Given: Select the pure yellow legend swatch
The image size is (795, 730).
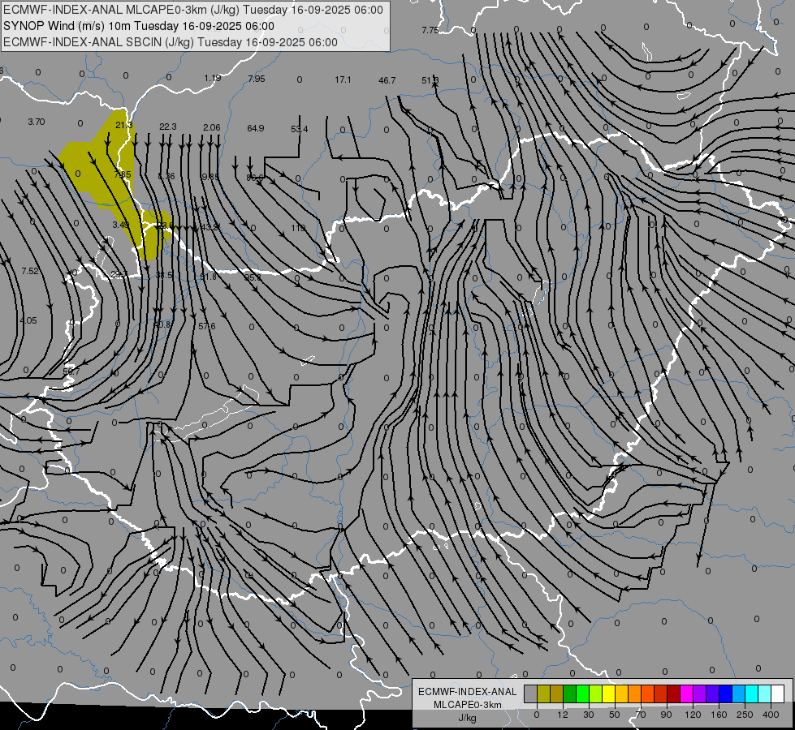Looking at the screenshot, I should point(609,693).
